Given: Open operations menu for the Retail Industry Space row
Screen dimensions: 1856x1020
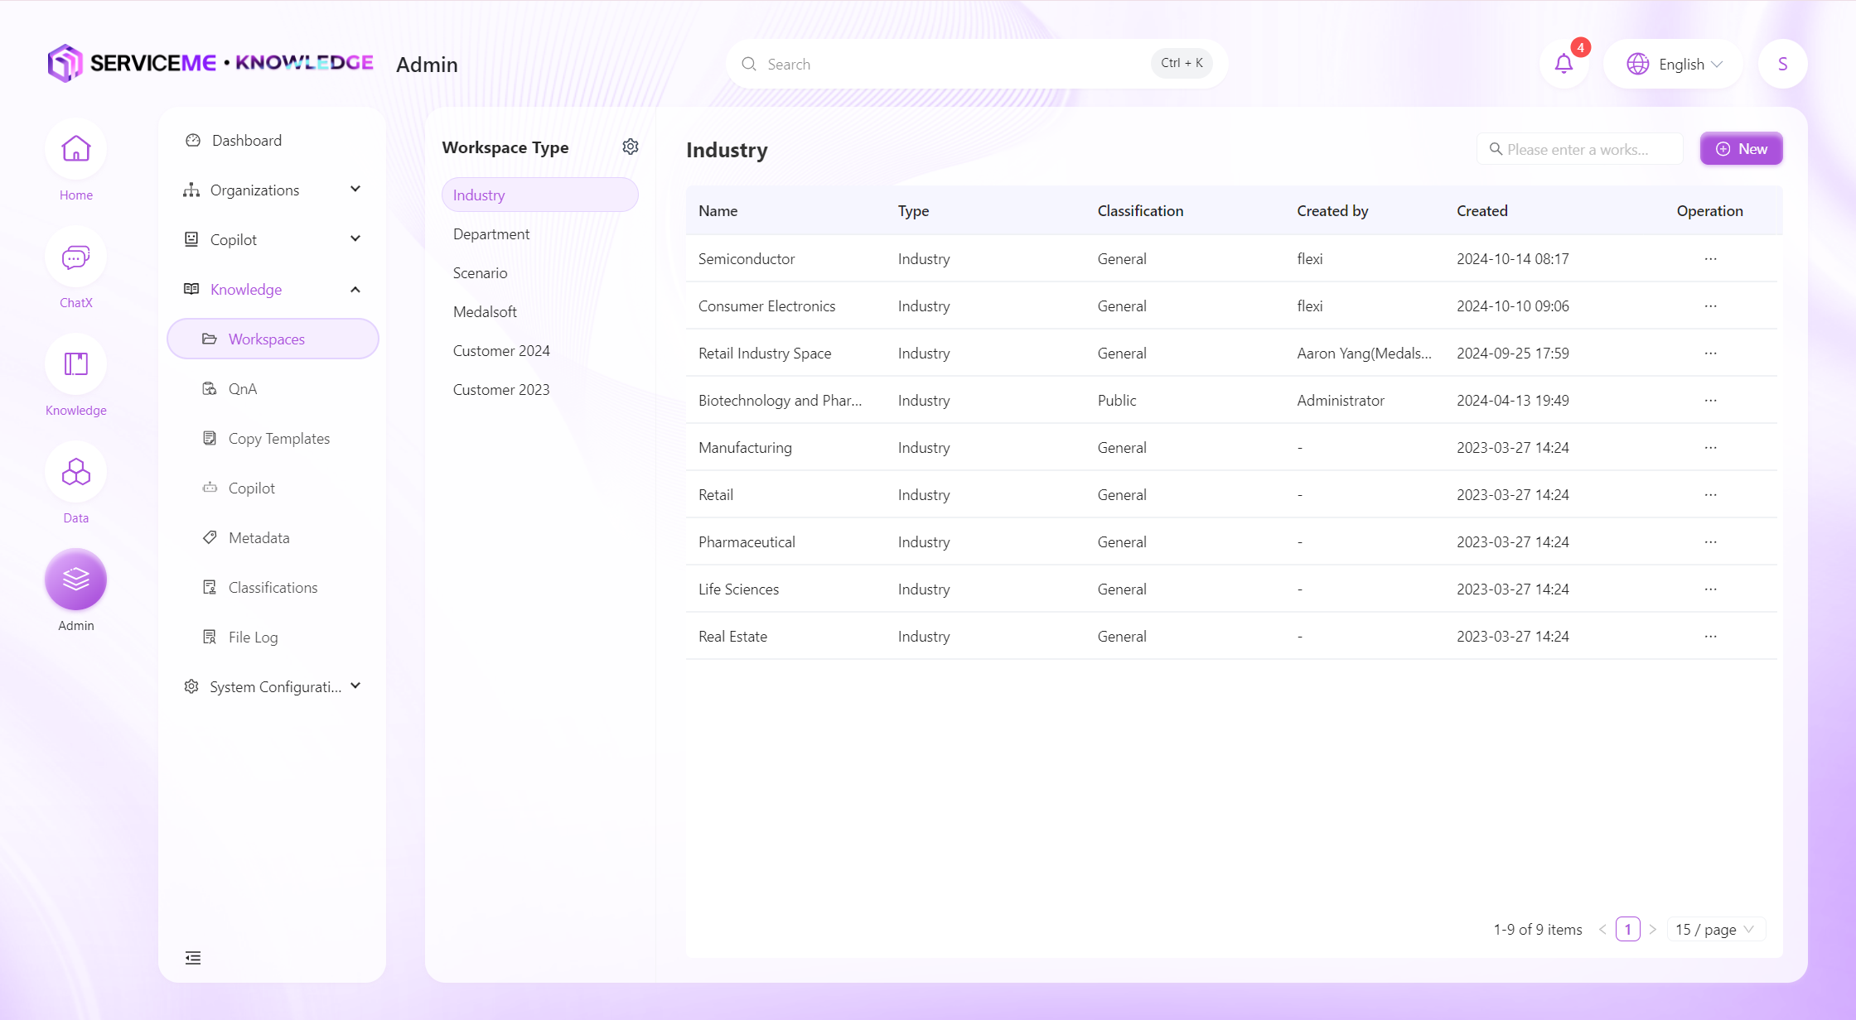Looking at the screenshot, I should pyautogui.click(x=1710, y=353).
